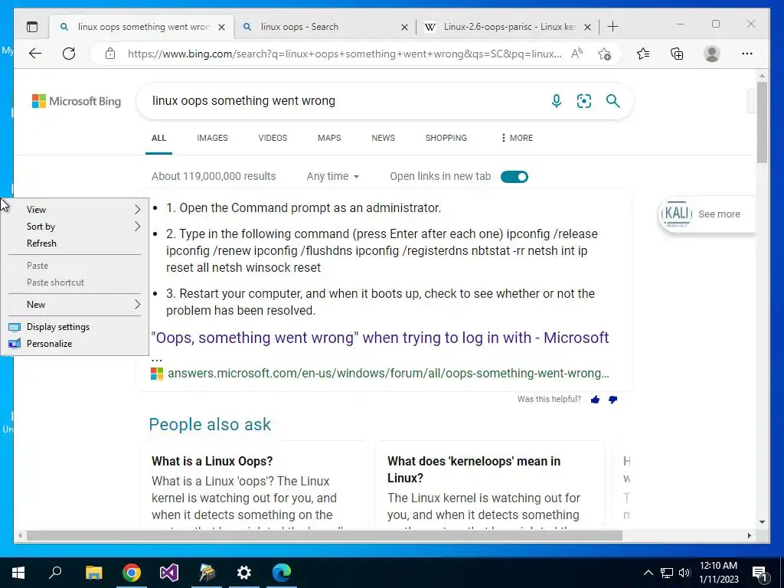The height and width of the screenshot is (588, 784).
Task: Open the 'Oops, something went wrong' Microsoft link
Action: click(380, 338)
